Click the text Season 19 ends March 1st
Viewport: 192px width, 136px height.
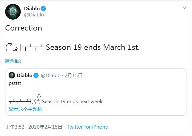[x=93, y=48]
